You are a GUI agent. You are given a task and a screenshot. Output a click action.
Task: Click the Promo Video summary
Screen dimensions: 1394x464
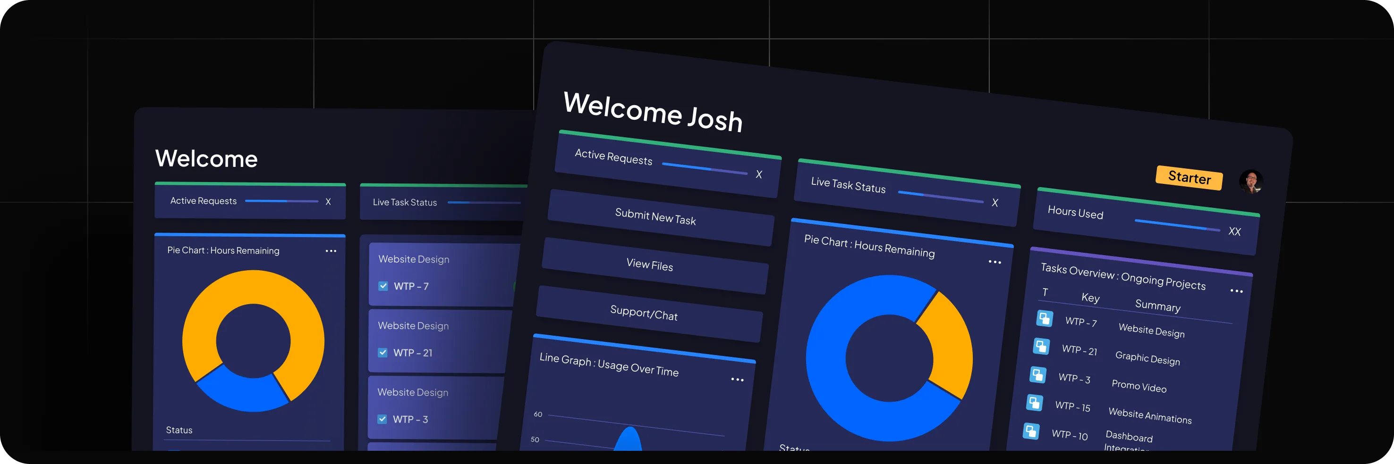(x=1139, y=386)
